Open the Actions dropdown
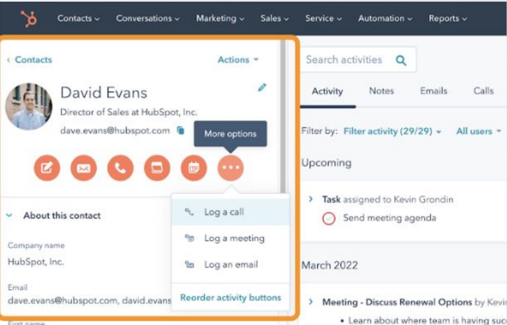 (x=238, y=60)
